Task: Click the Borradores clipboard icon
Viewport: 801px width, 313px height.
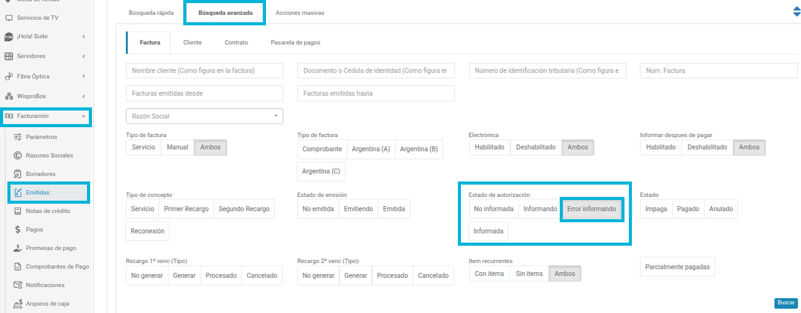Action: point(18,174)
